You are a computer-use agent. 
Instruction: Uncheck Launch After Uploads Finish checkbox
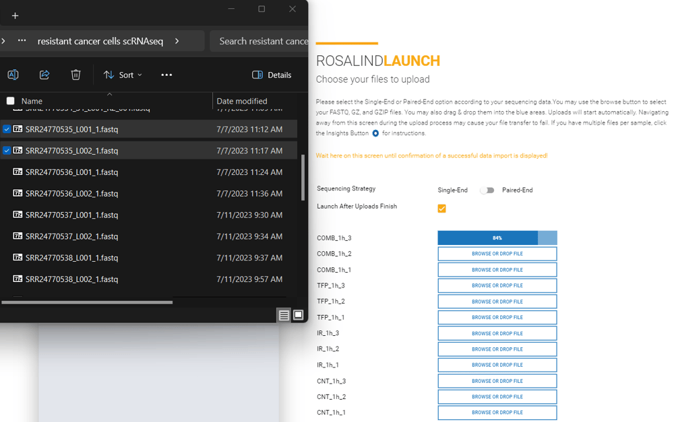(x=442, y=209)
